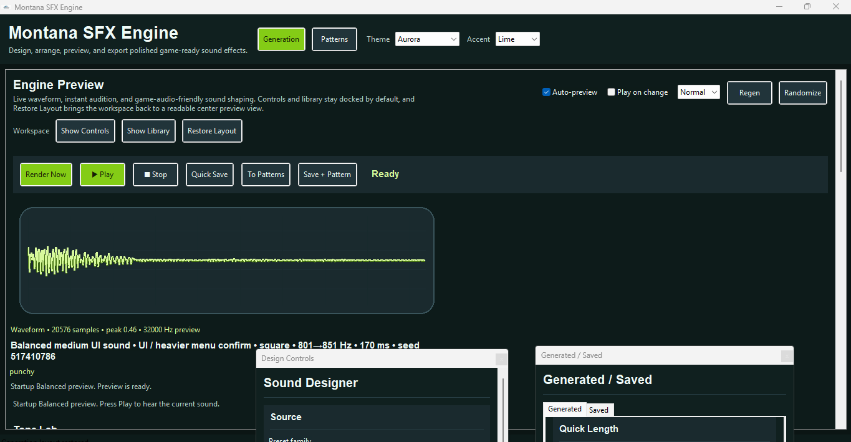Click the Ready status text
The height and width of the screenshot is (442, 851).
coord(385,174)
